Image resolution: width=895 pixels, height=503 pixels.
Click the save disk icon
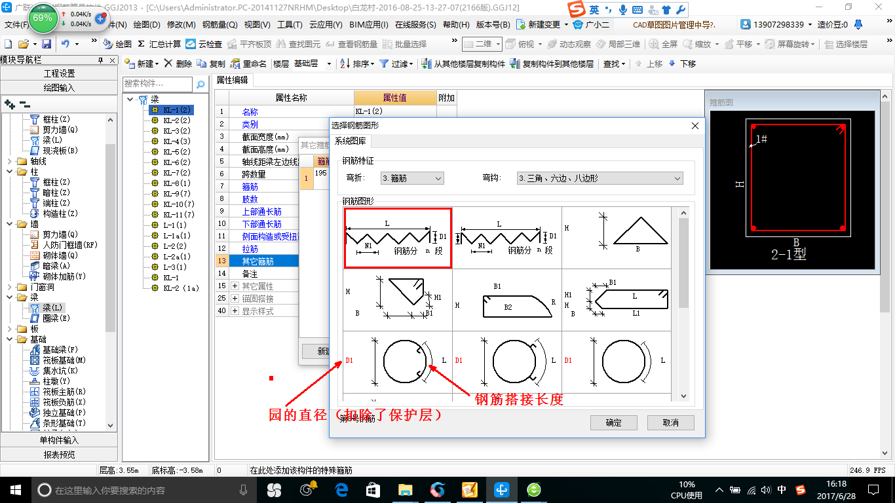[47, 44]
